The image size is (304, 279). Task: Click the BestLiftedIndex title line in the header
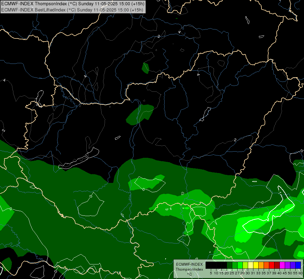coord(72,10)
